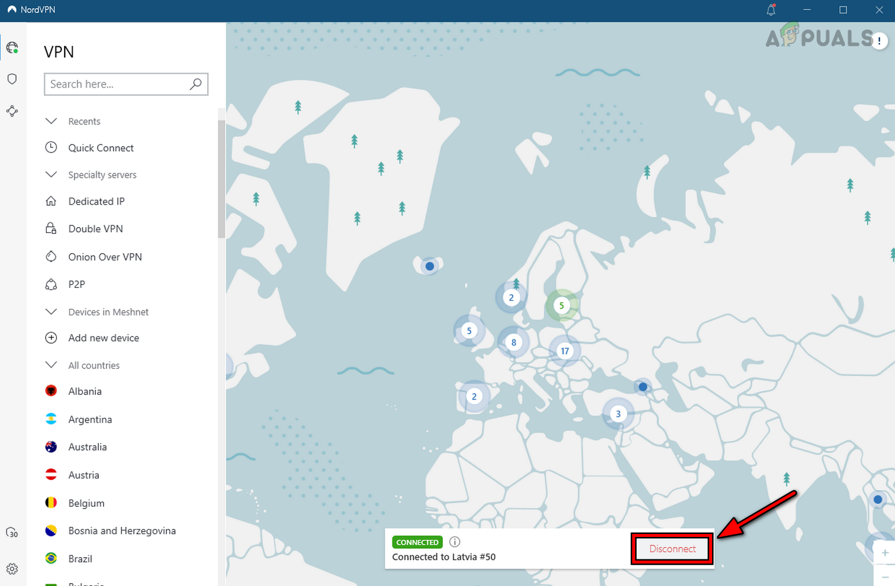Choose Bosnia and Herzegovina from the country list

pyautogui.click(x=122, y=530)
